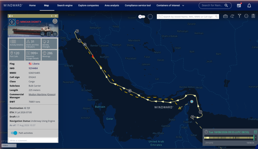
Task: Click the Liberia flag value
Action: pyautogui.click(x=34, y=64)
